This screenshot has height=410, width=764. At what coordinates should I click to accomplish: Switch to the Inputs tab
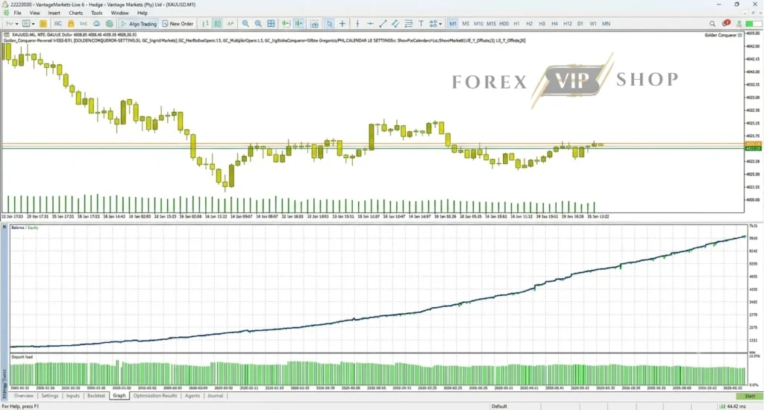tap(72, 396)
